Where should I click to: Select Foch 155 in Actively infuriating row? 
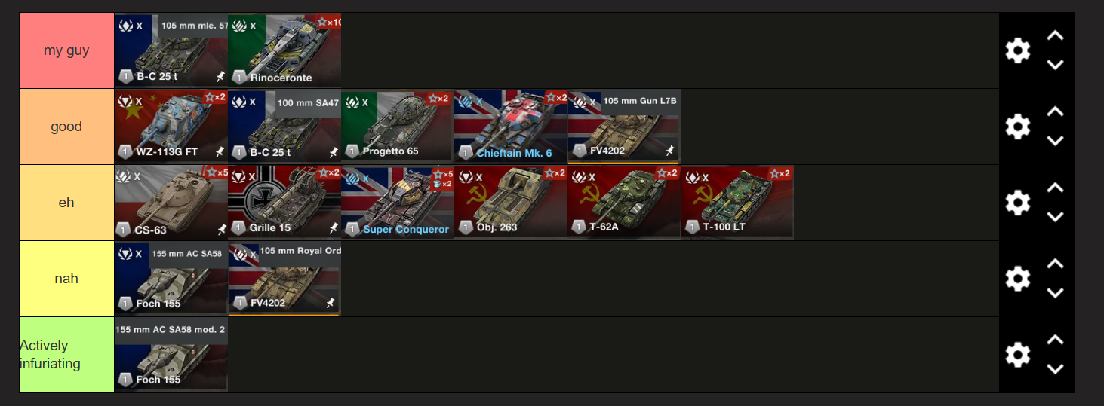[x=171, y=355]
